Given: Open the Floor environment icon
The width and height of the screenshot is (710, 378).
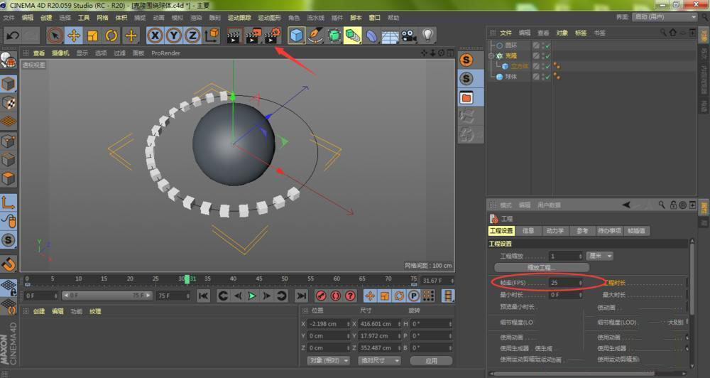Looking at the screenshot, I should tap(390, 36).
